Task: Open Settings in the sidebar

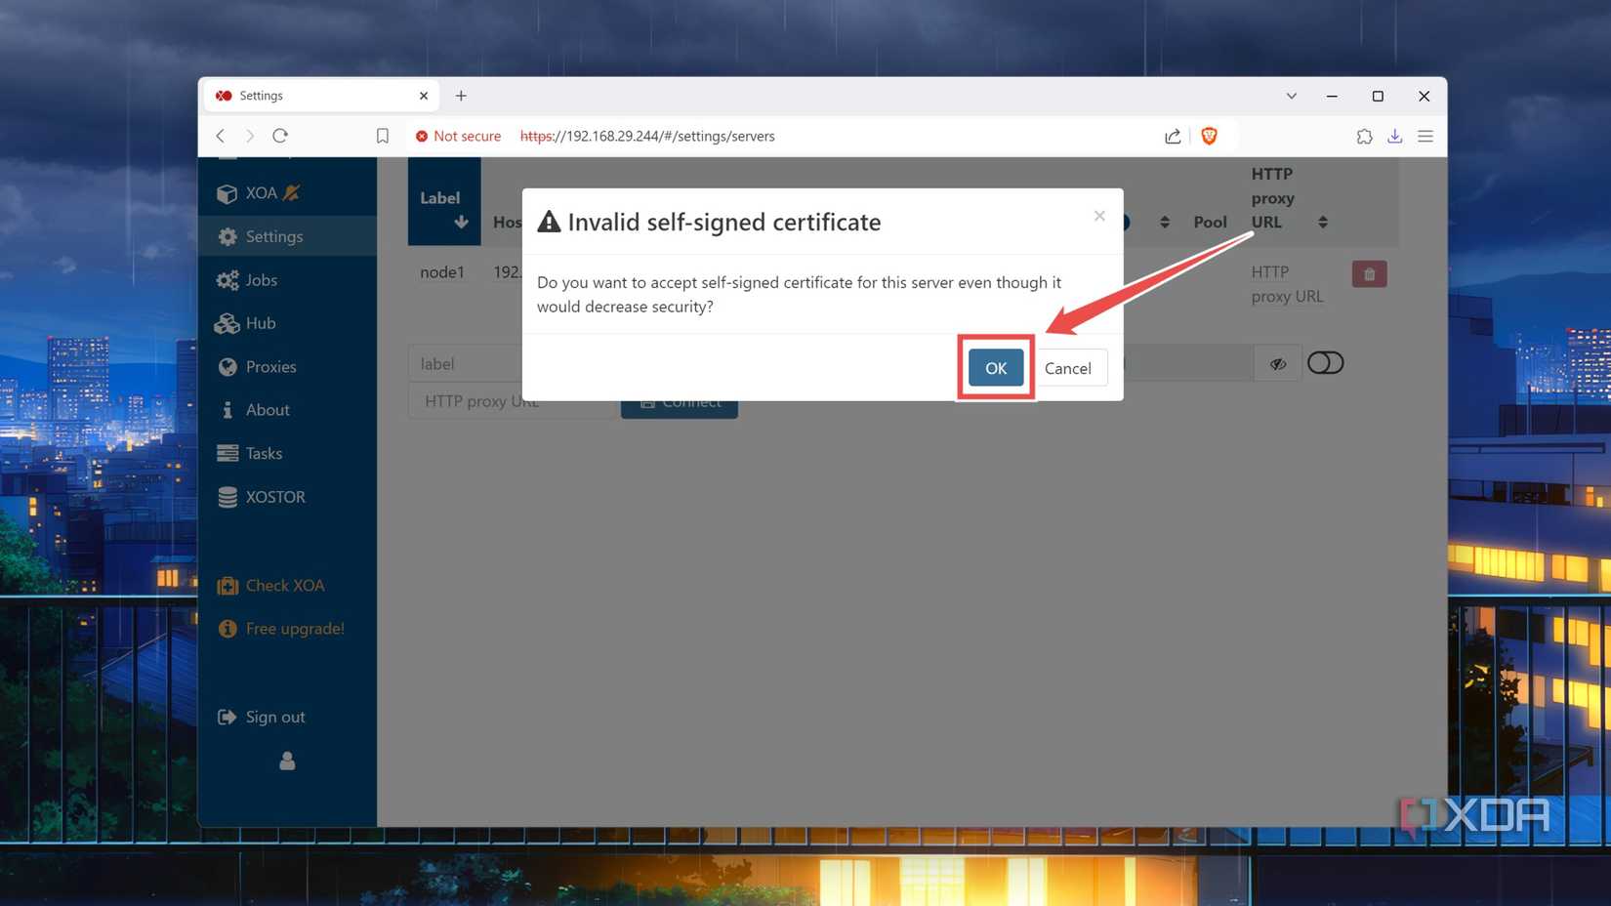Action: point(287,236)
